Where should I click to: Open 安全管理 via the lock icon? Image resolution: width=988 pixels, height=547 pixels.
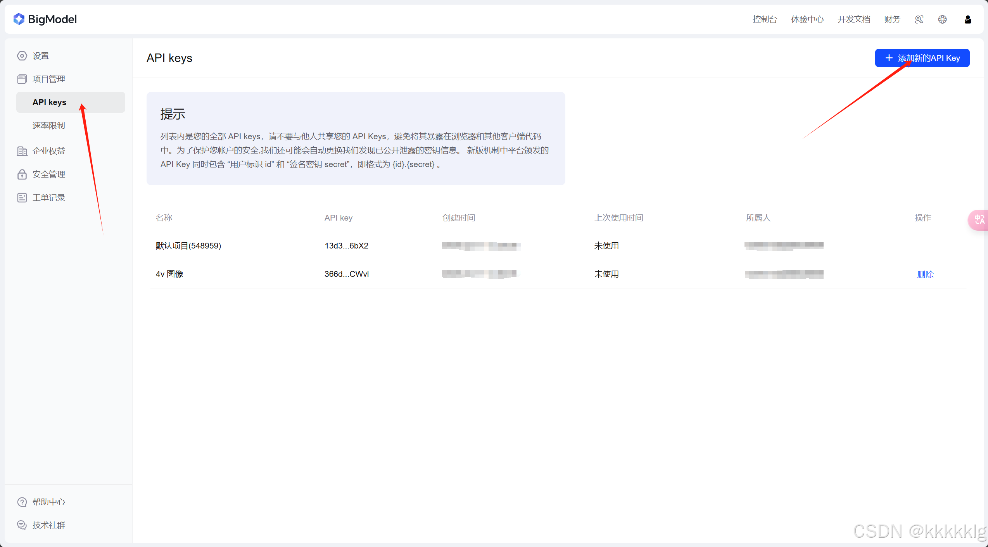pyautogui.click(x=22, y=174)
